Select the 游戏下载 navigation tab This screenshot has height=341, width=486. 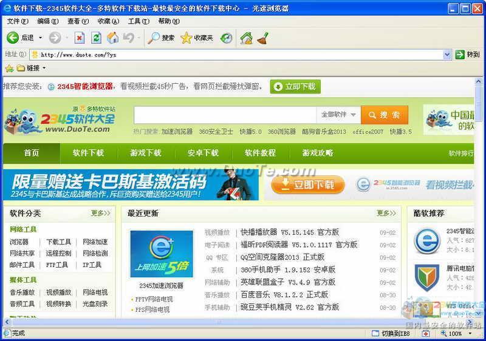point(146,153)
